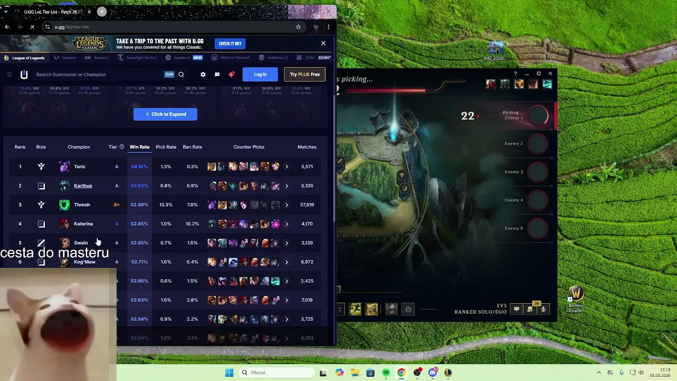This screenshot has height=381, width=677.
Task: Open the IMG_2024 desktop file thumbnail
Action: [x=495, y=52]
